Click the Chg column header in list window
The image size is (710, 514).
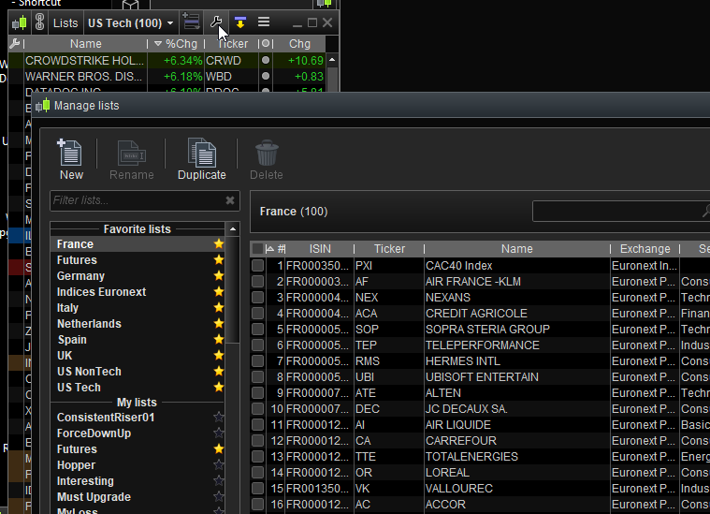(x=299, y=43)
